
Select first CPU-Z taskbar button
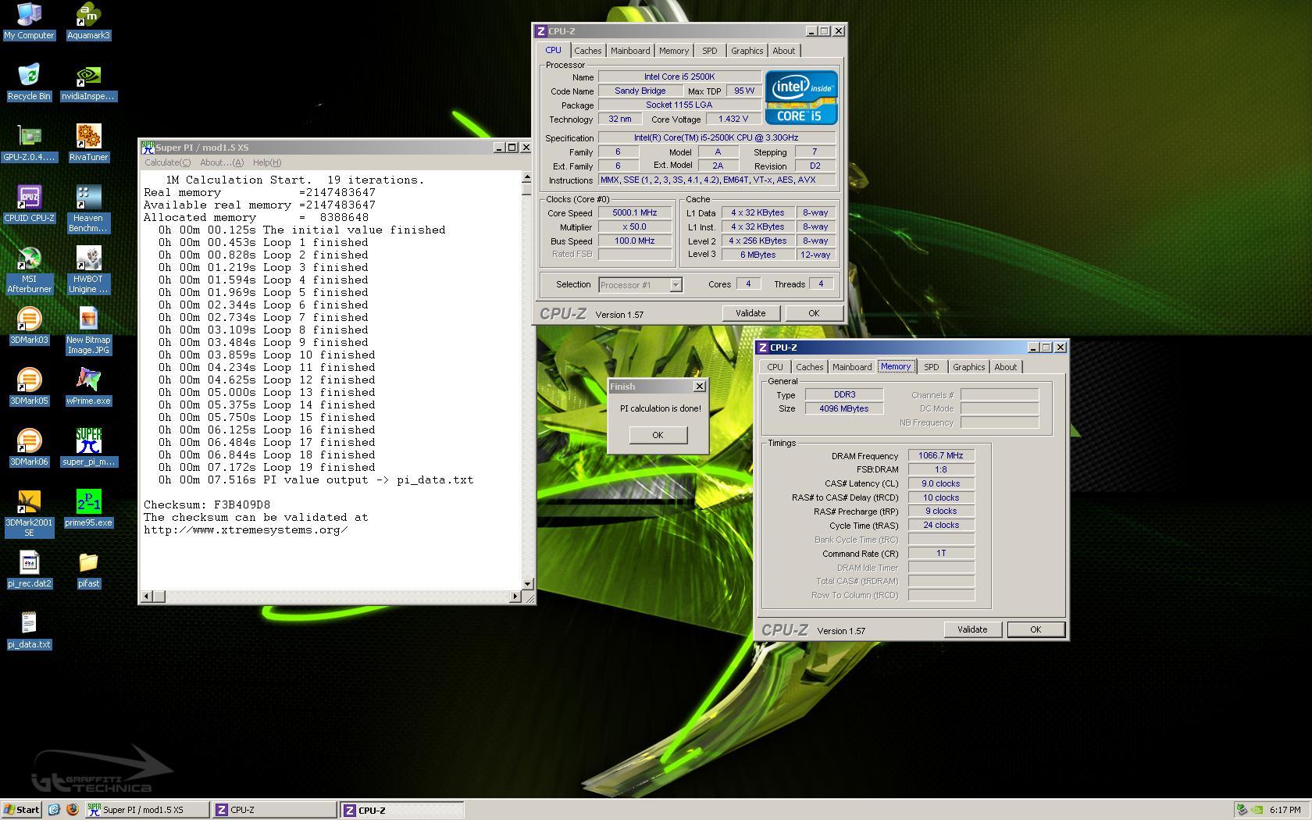274,810
